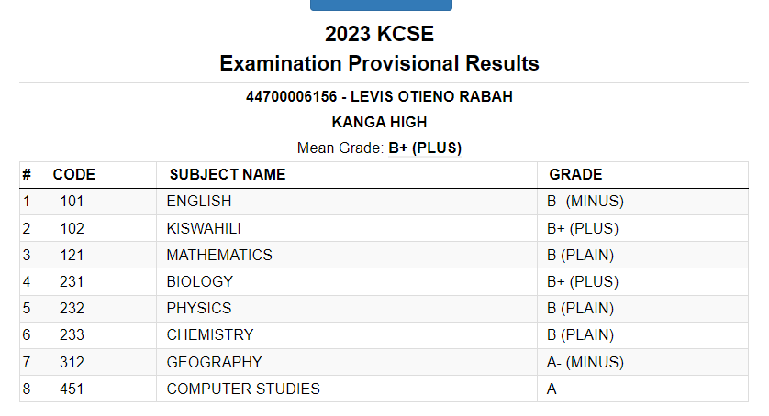This screenshot has width=769, height=416.
Task: Click the Mean Grade B+ (PLUS) value
Action: 425,148
